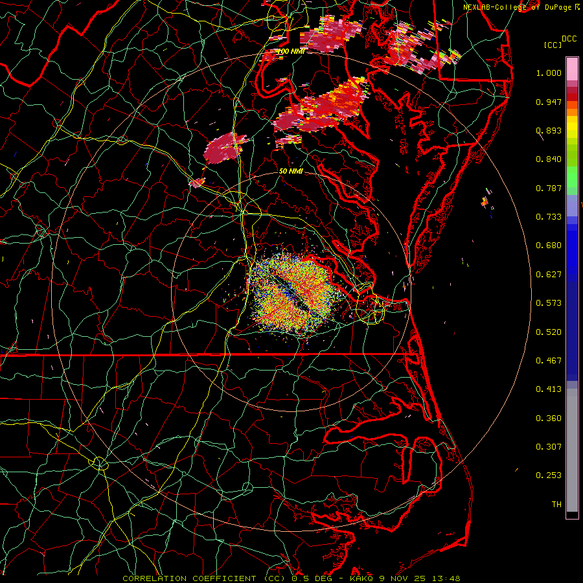
Task: Select the 0.520 legend value
Action: (x=549, y=332)
